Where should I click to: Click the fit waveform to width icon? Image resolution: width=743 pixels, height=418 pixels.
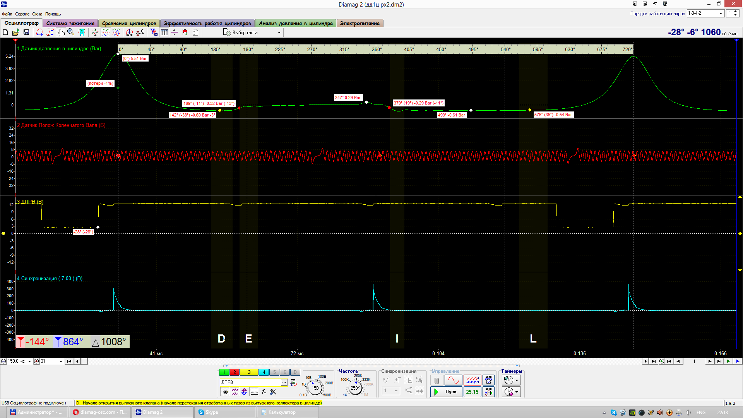coord(82,33)
